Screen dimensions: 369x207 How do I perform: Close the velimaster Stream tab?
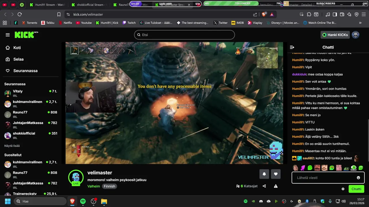189,5
